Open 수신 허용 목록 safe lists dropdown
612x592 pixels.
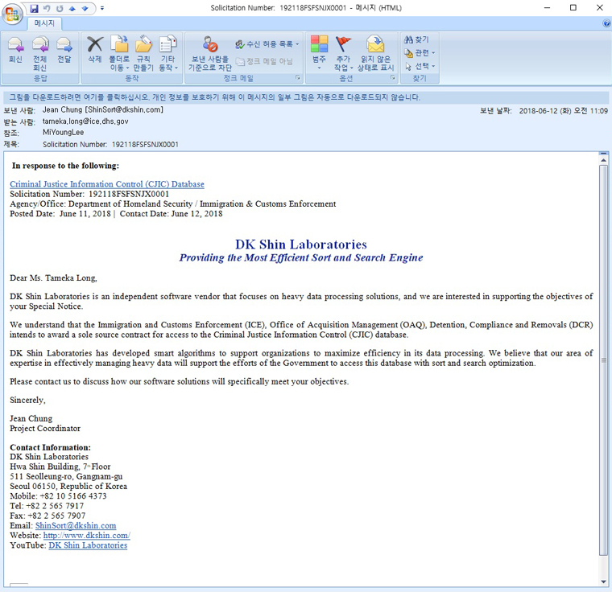pyautogui.click(x=267, y=44)
